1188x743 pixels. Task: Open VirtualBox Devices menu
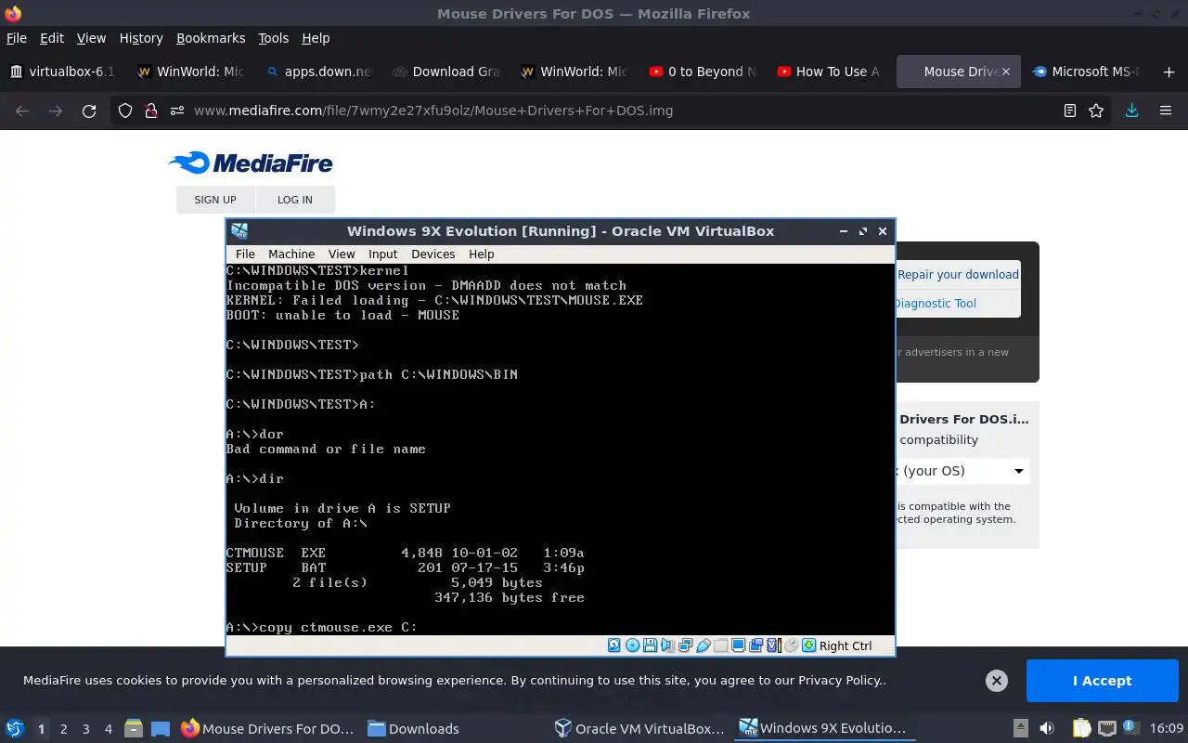tap(433, 254)
